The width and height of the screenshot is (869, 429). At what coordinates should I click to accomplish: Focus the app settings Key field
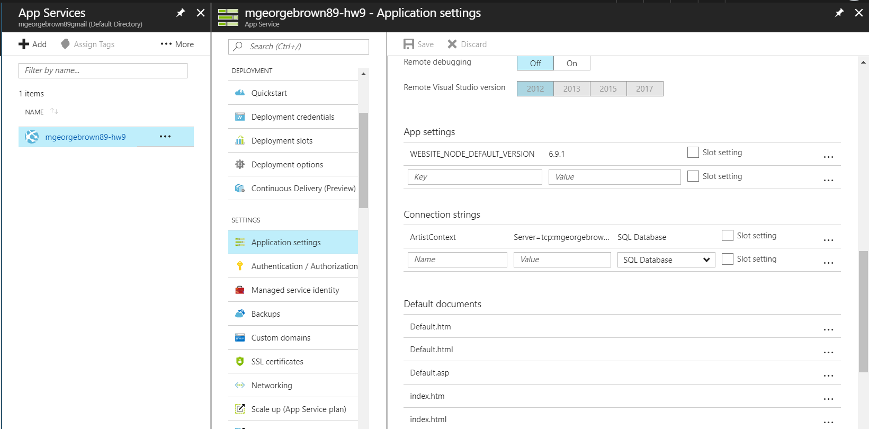pyautogui.click(x=475, y=177)
